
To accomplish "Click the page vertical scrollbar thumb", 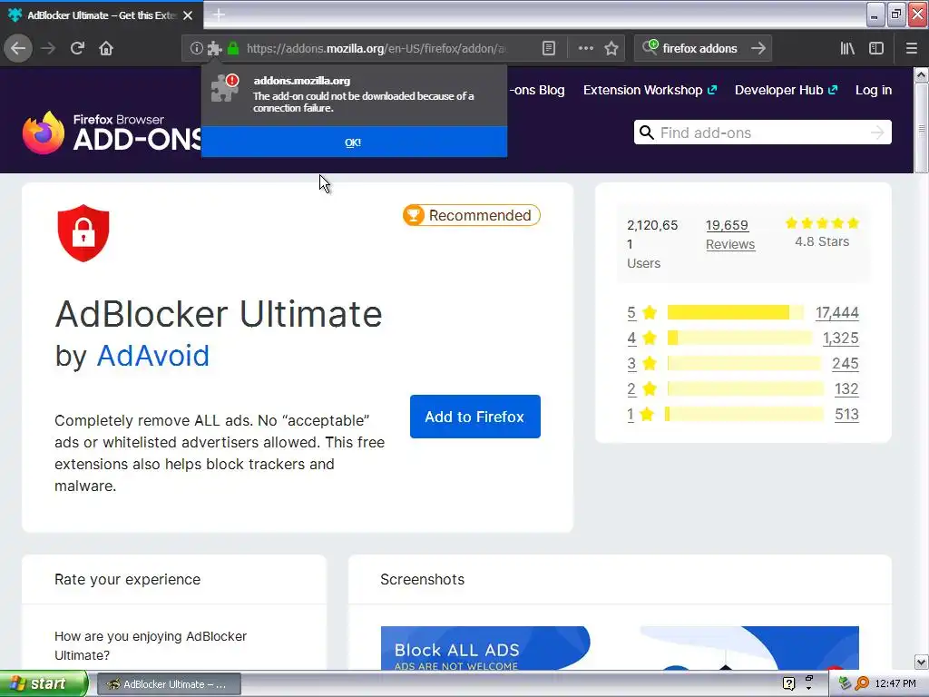I will pos(921,127).
